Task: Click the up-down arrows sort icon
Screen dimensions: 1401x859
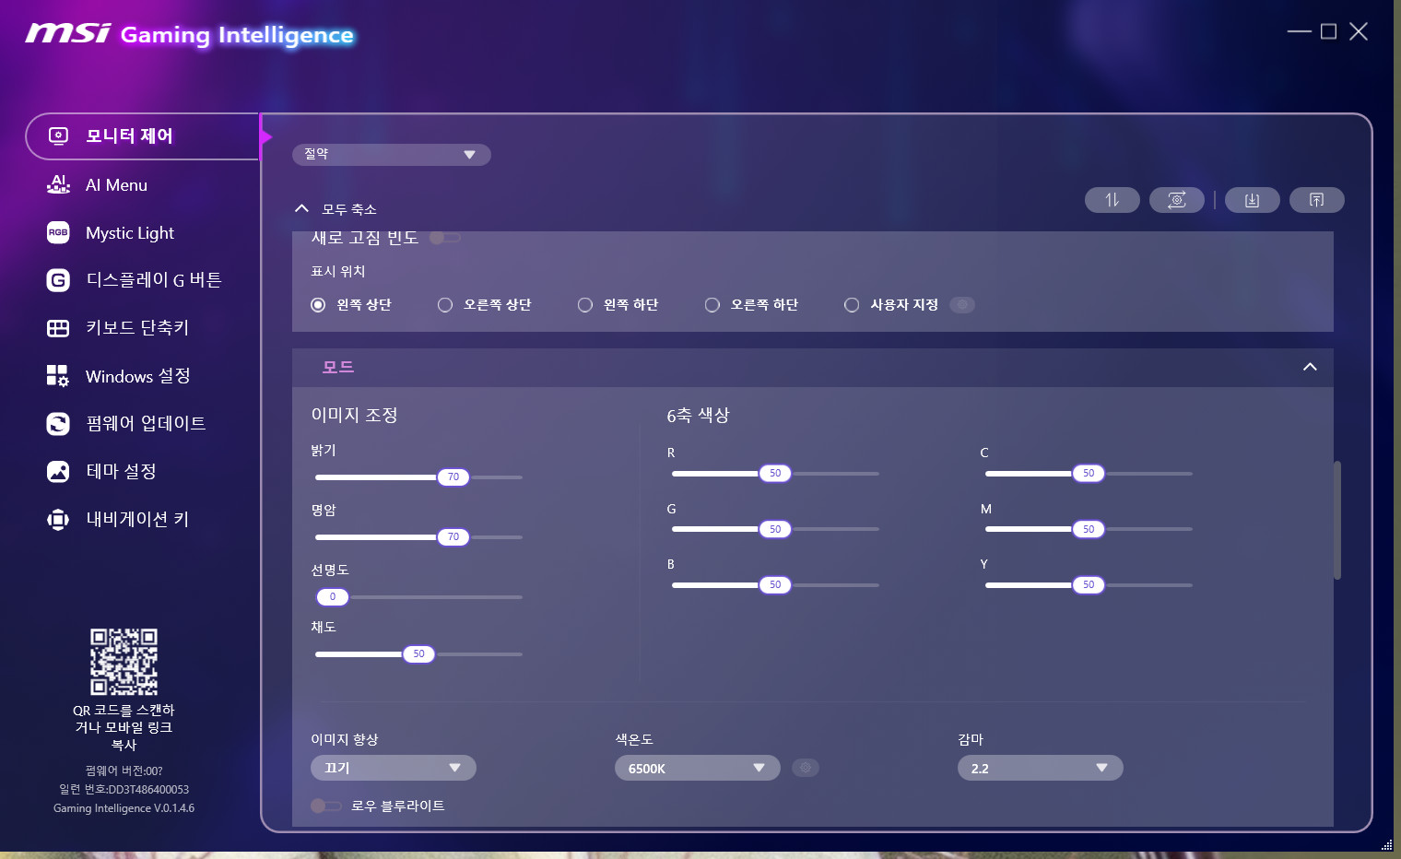Action: tap(1113, 200)
